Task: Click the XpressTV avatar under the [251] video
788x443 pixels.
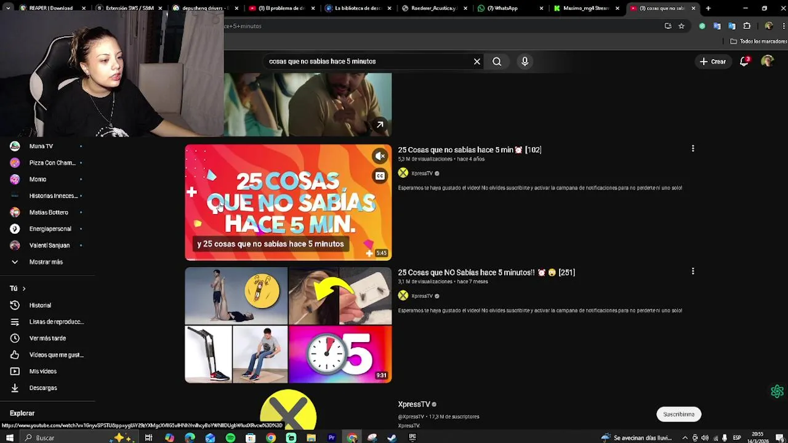Action: pyautogui.click(x=403, y=296)
